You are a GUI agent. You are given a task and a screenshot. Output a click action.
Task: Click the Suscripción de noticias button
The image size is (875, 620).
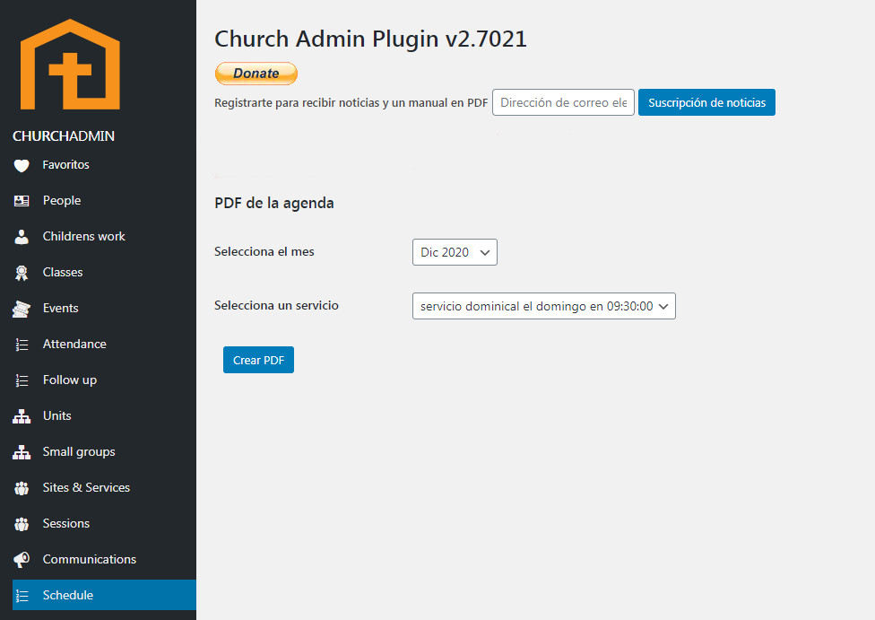click(706, 102)
